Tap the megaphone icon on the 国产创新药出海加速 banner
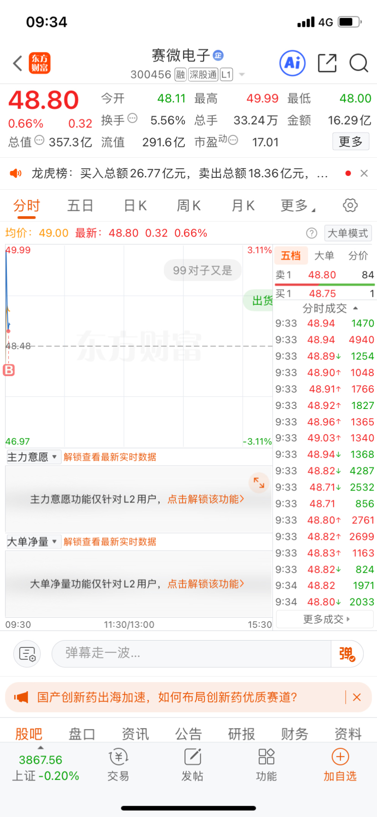This screenshot has height=817, width=377. click(21, 697)
